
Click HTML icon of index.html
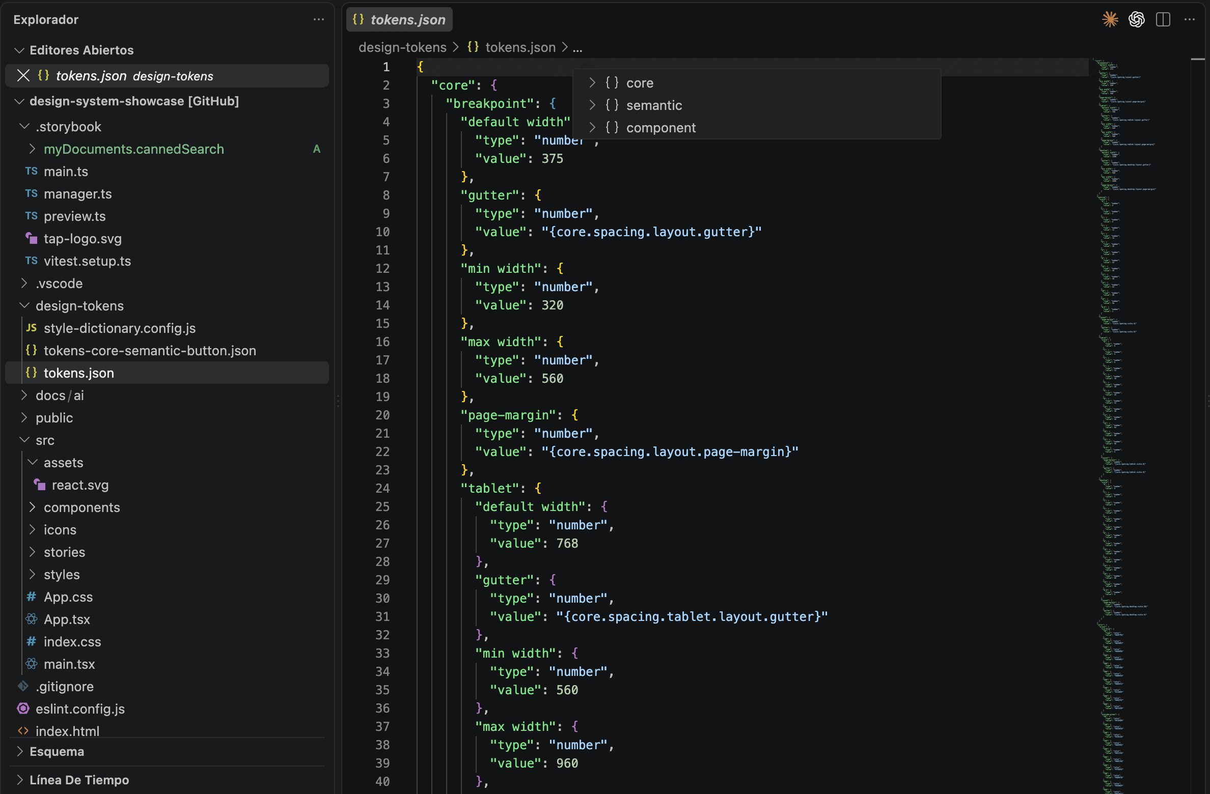click(x=23, y=731)
